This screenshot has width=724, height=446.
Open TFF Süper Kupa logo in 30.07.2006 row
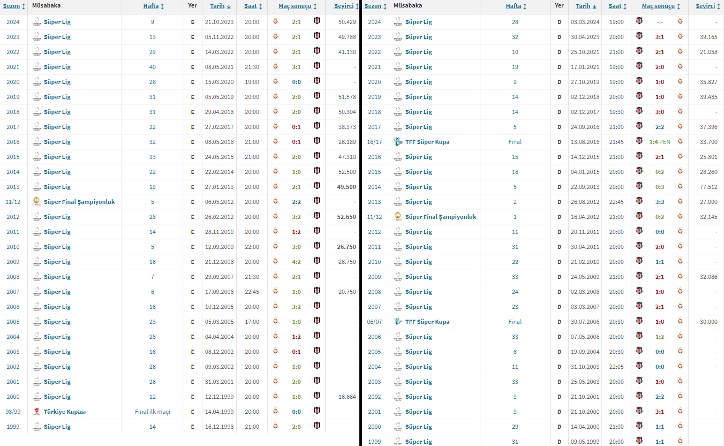(397, 321)
